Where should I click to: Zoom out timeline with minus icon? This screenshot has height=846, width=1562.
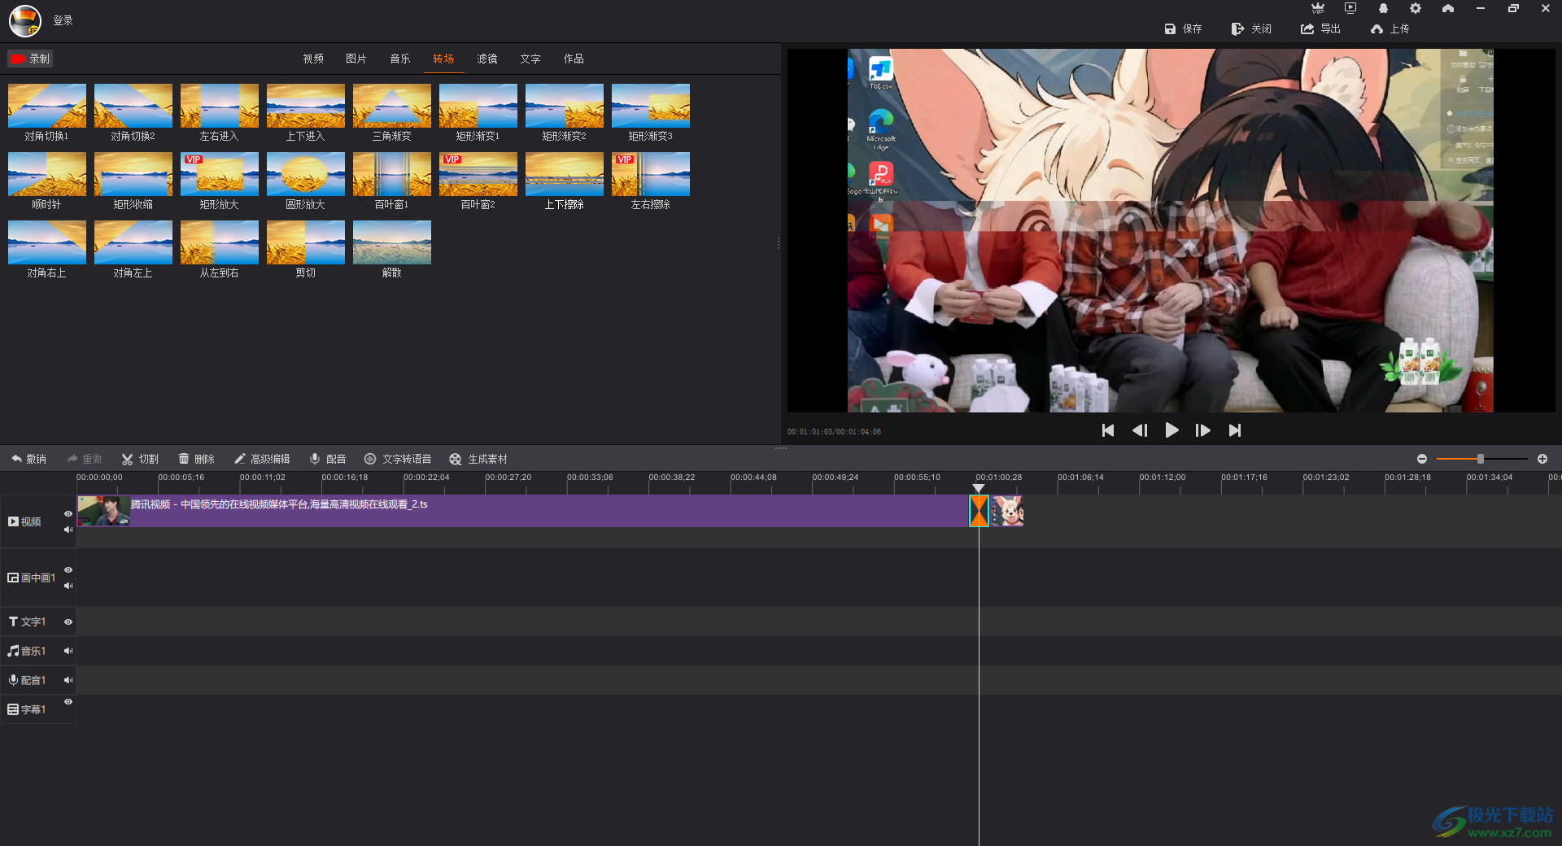[1422, 459]
